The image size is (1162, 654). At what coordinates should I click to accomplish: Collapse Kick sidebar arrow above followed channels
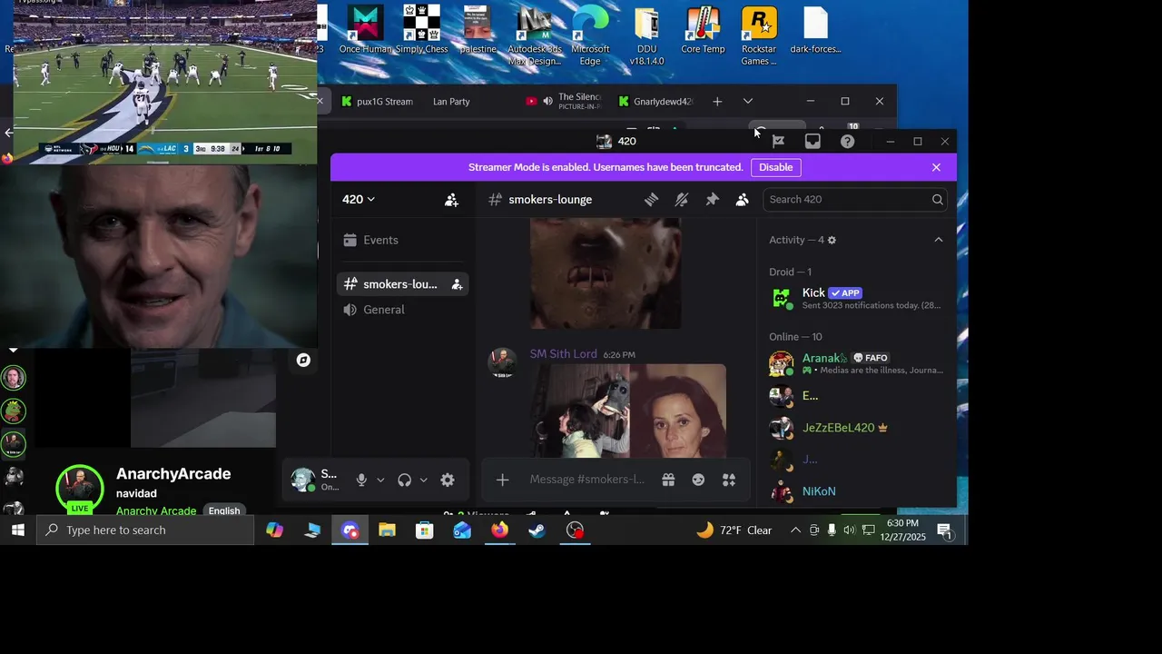coord(13,350)
